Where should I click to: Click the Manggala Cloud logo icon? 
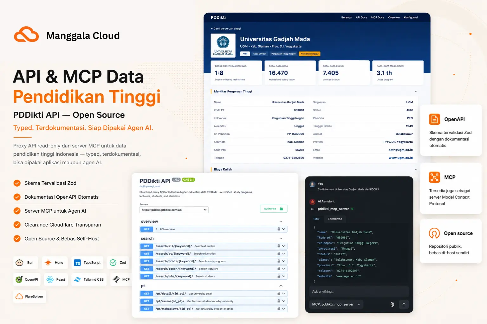click(26, 34)
